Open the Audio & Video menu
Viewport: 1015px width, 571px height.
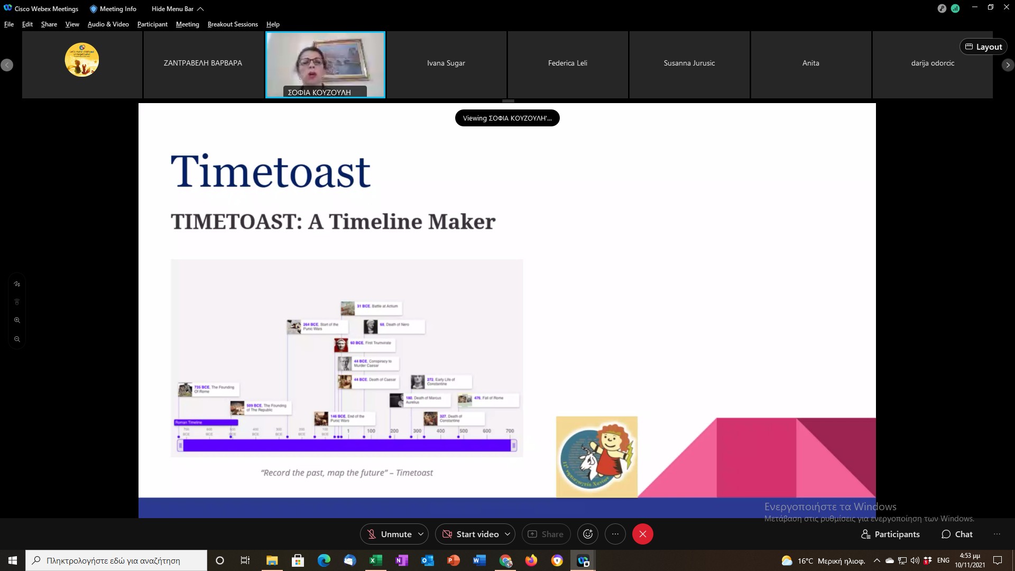(108, 24)
